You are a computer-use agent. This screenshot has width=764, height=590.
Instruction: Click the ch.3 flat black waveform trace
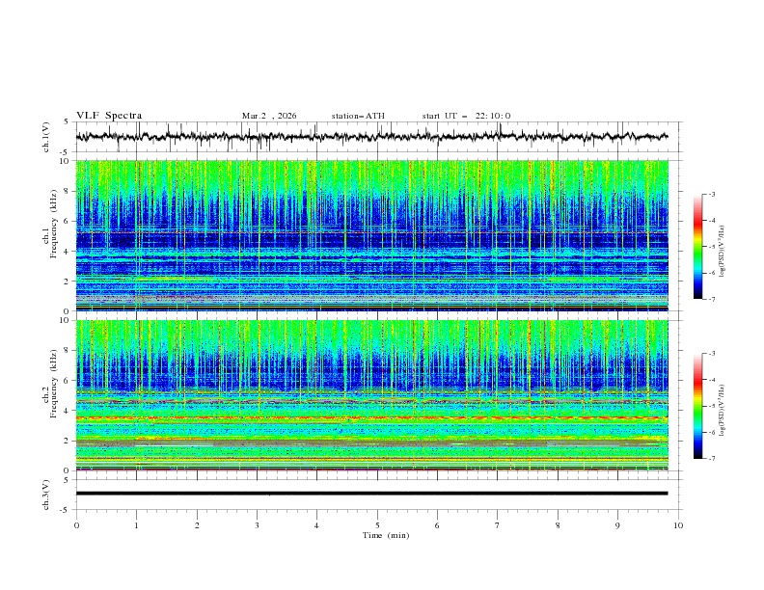[371, 494]
